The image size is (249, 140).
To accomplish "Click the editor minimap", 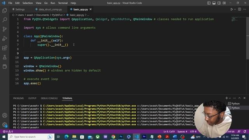I will click(x=238, y=19).
